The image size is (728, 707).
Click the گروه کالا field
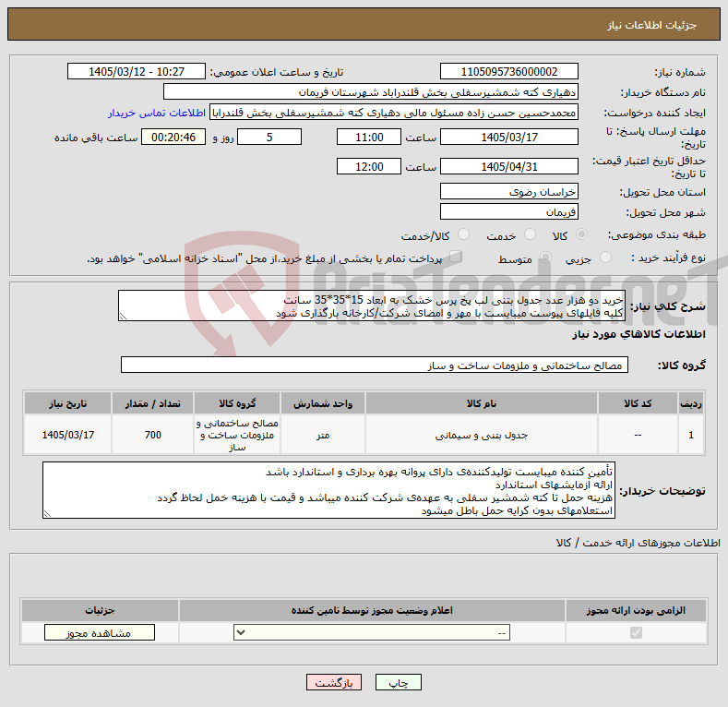click(x=375, y=365)
